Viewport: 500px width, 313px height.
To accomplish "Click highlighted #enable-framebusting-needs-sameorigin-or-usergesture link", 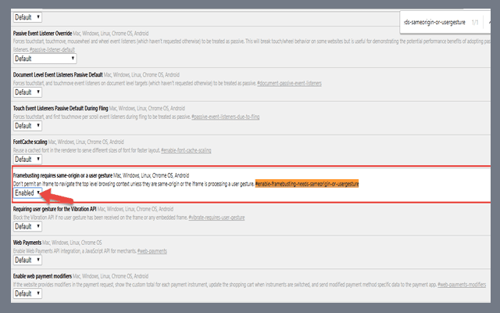I will click(307, 184).
